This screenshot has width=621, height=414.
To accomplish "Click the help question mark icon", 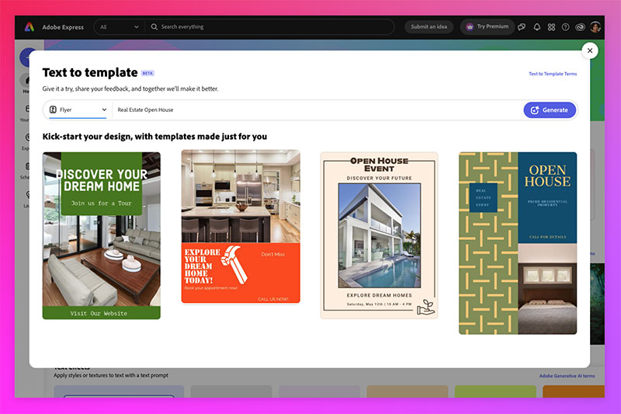I will click(565, 26).
